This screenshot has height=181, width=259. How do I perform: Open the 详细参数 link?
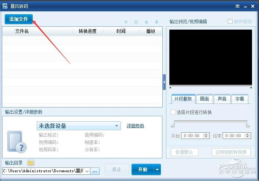(x=136, y=126)
